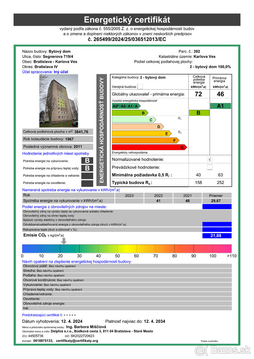Click the minimum requirement value 63
Screen dimensions: 254x359
220,175
